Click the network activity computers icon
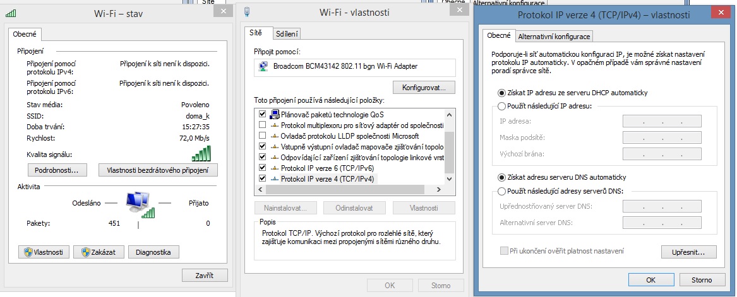This screenshot has width=737, height=297. [x=140, y=205]
